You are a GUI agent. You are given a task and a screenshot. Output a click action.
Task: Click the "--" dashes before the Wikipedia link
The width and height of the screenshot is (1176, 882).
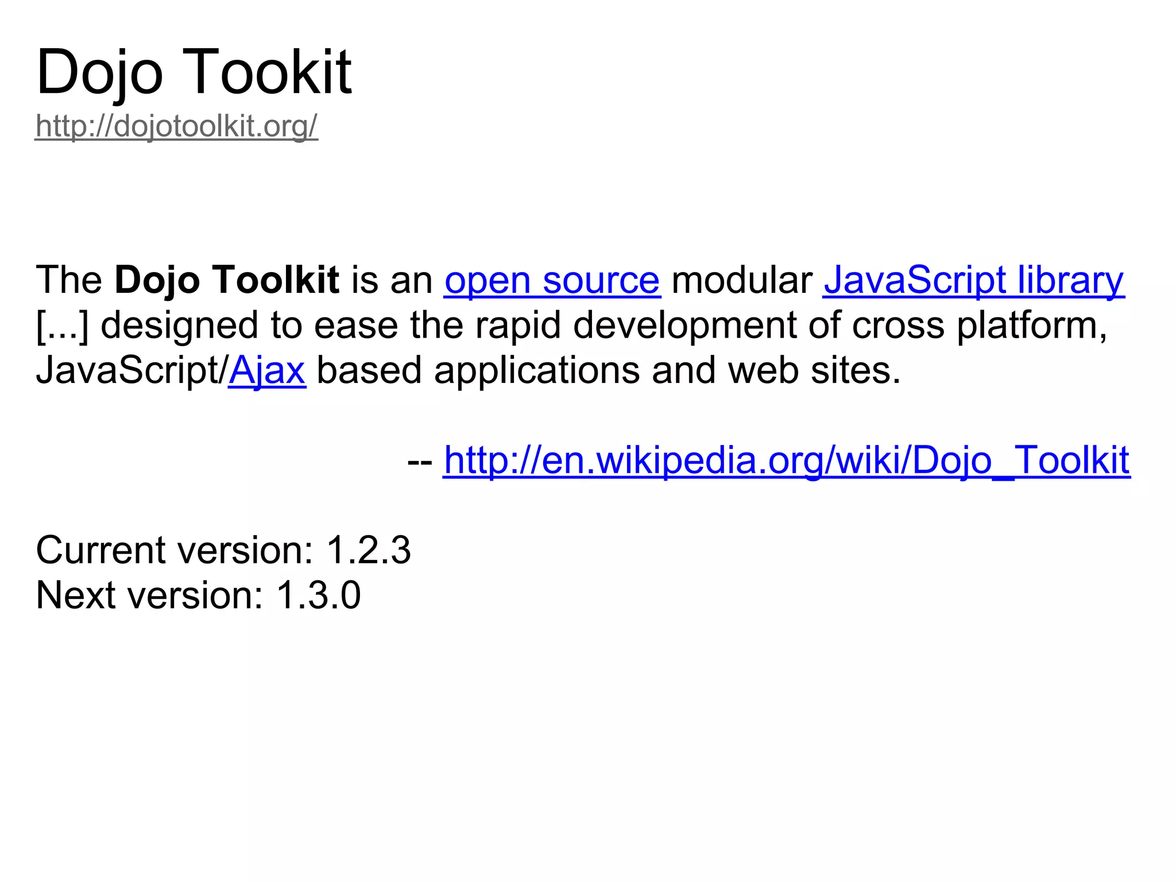pos(420,461)
